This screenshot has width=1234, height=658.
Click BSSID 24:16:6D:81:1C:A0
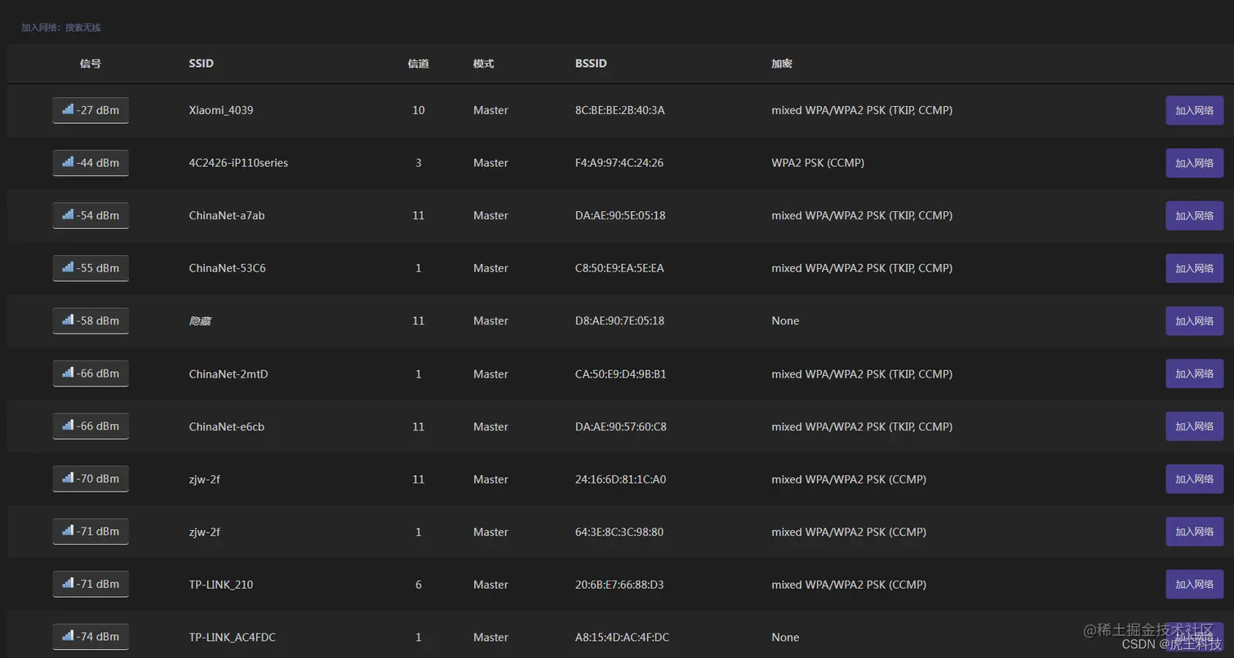(x=620, y=479)
